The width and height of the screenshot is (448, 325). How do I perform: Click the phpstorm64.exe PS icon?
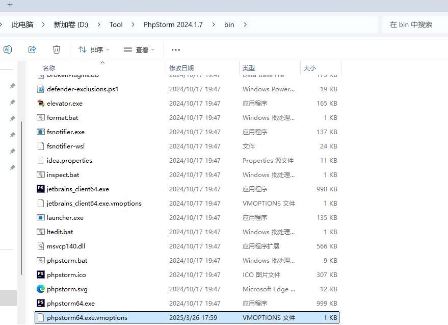point(41,303)
